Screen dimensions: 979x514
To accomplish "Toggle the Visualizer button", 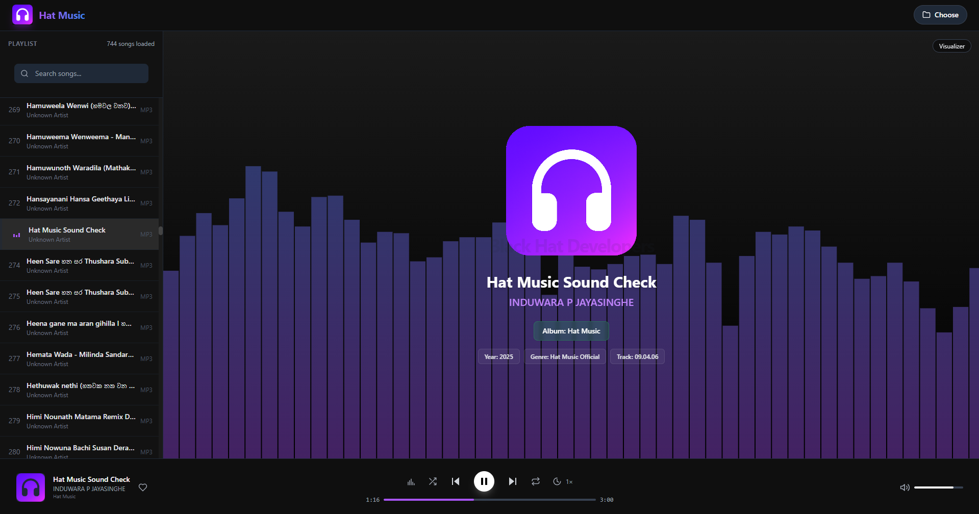I will [951, 46].
